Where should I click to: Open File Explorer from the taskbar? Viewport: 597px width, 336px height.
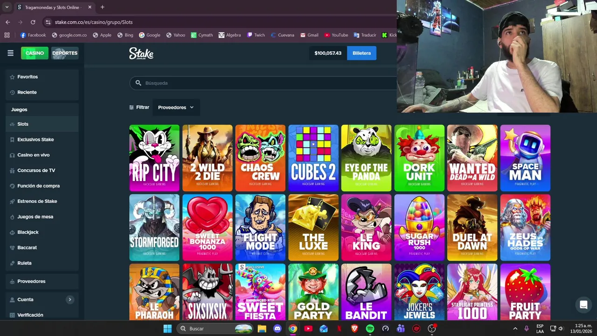[262, 329]
